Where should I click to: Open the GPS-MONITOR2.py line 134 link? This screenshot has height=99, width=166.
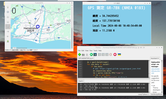(x=155, y=71)
